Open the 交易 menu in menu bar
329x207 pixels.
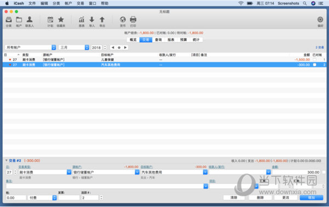click(81, 3)
